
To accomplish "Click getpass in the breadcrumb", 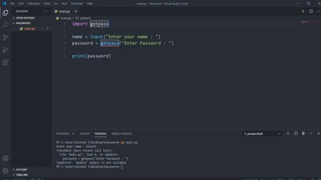I will tap(85, 18).
